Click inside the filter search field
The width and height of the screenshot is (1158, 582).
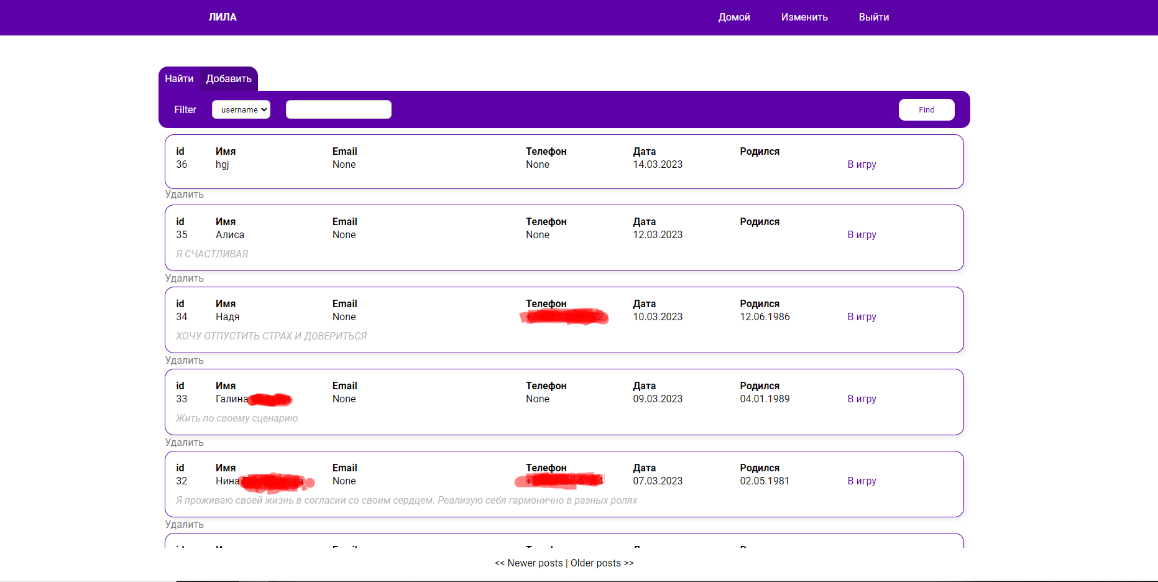[x=338, y=109]
